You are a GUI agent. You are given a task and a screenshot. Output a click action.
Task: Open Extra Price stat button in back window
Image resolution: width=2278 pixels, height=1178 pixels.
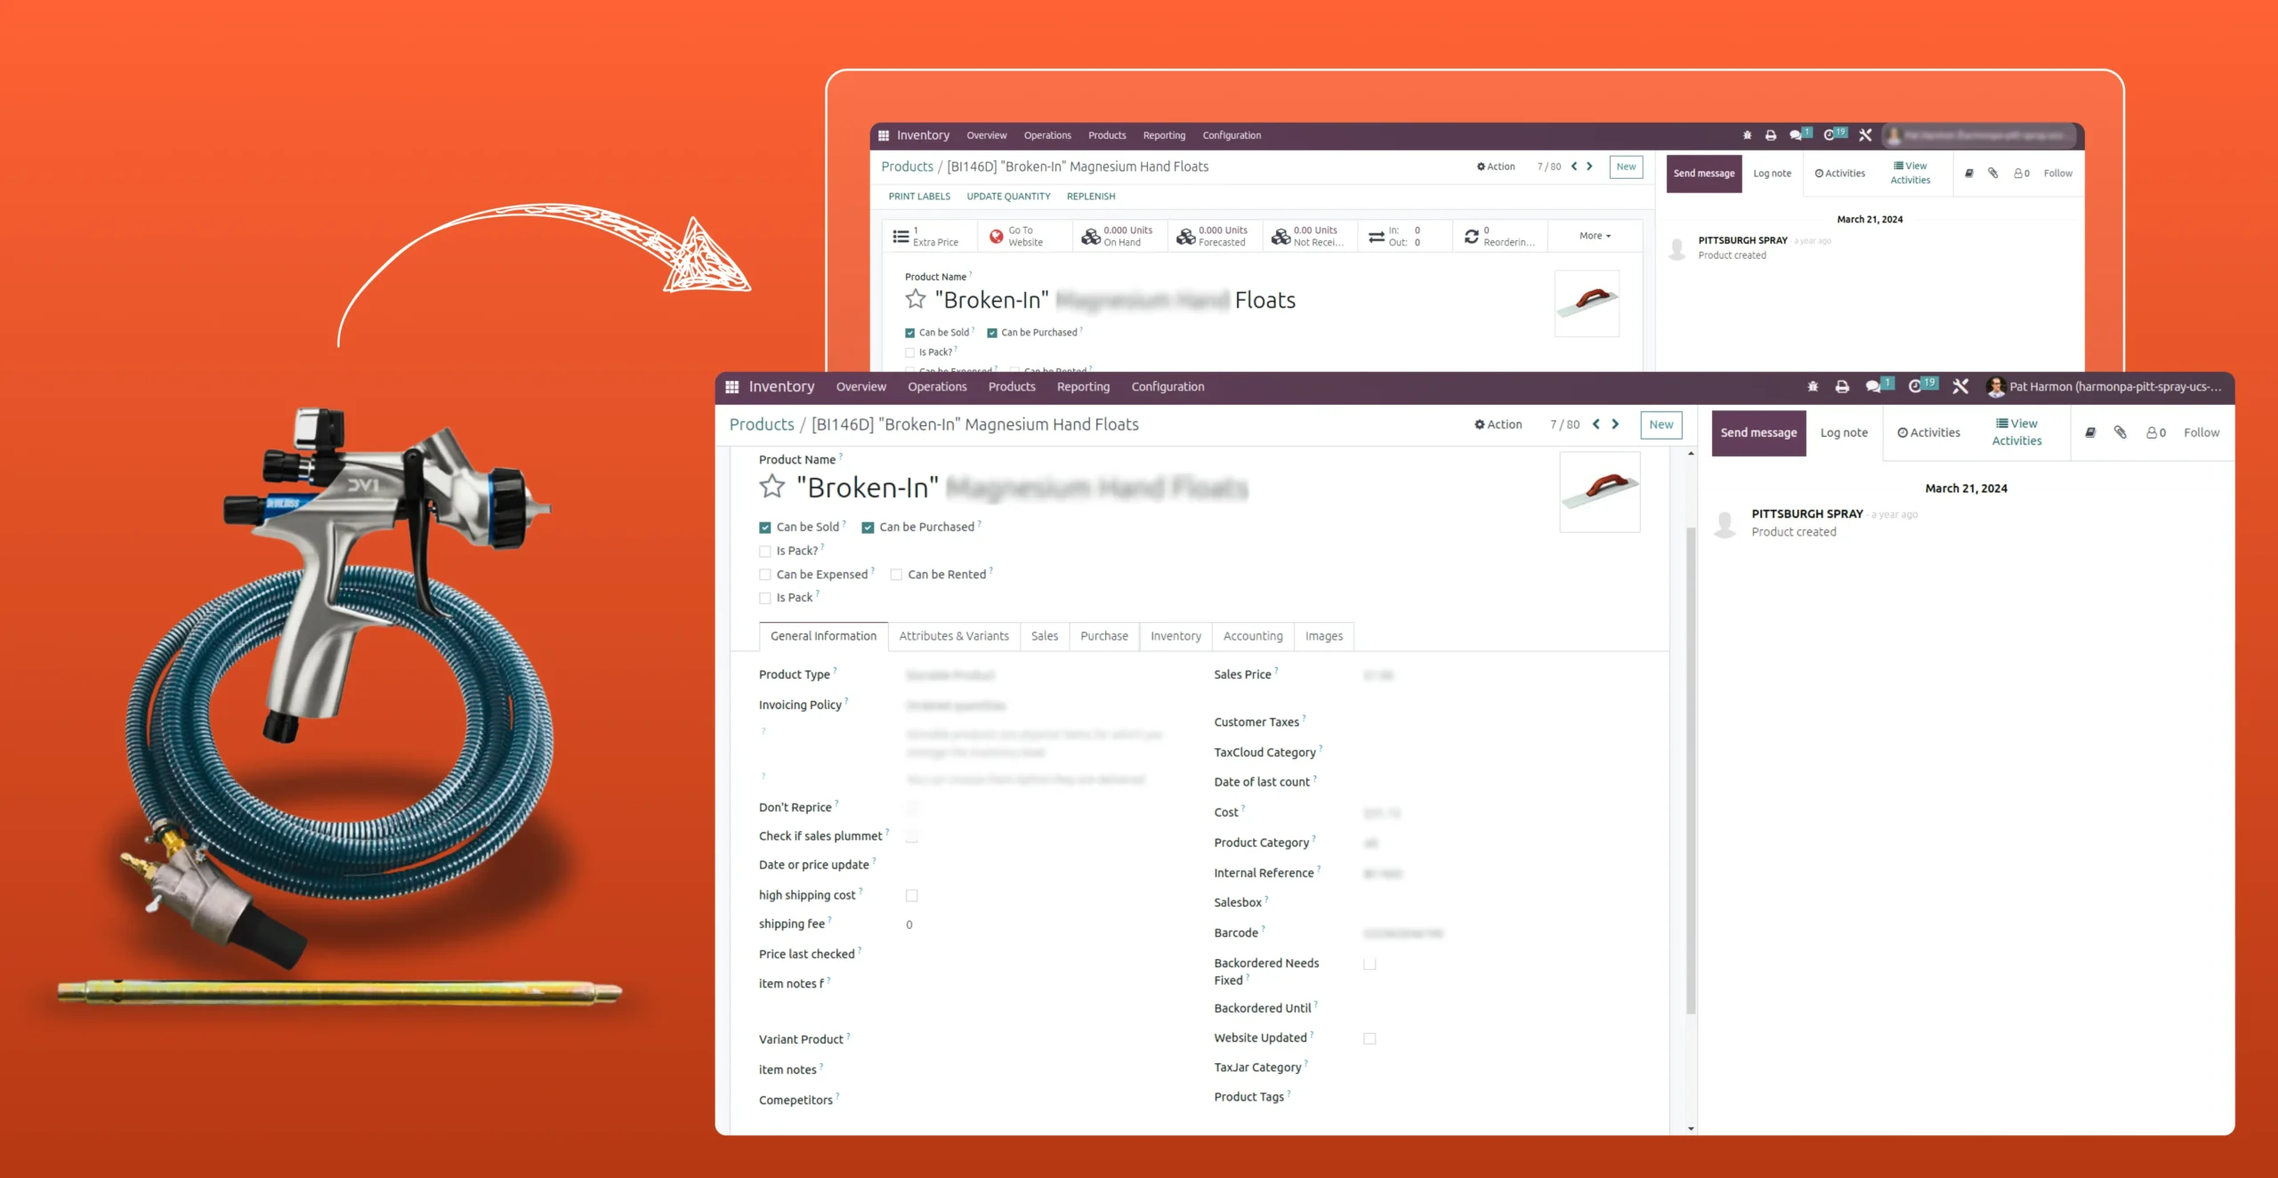(x=930, y=236)
